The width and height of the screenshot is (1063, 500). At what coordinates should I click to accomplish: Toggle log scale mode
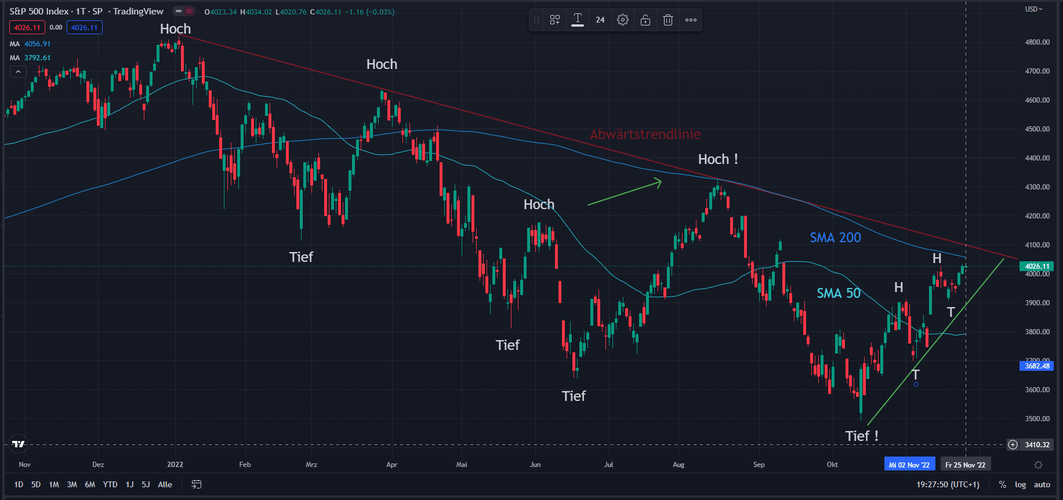1021,485
